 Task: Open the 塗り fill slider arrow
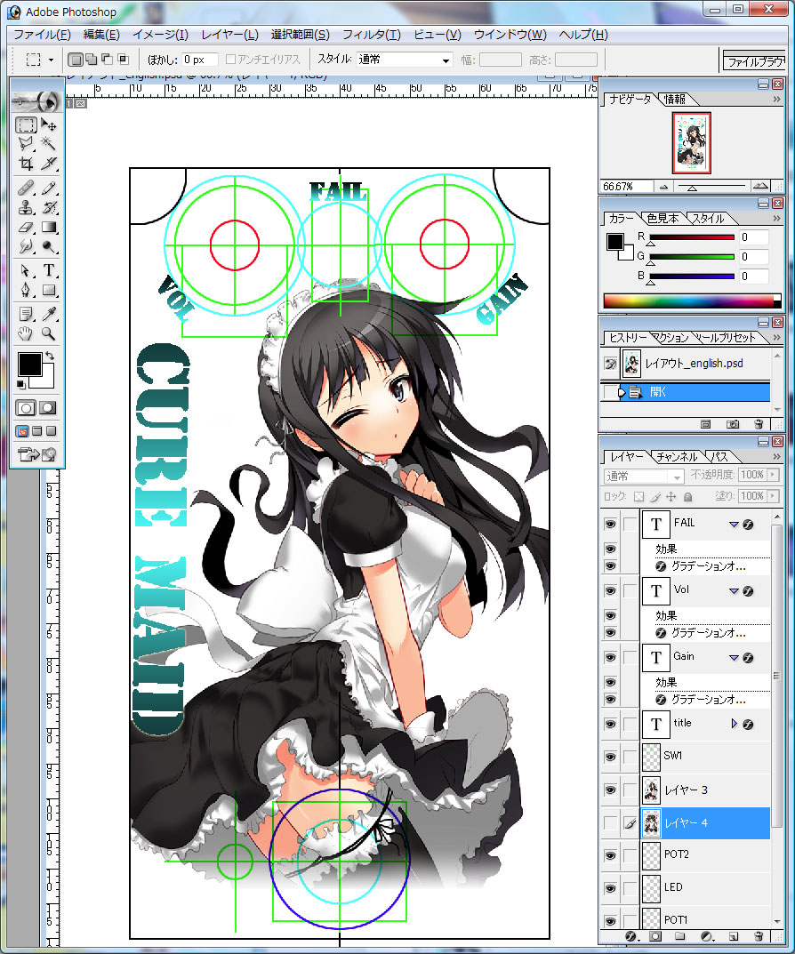pos(773,496)
